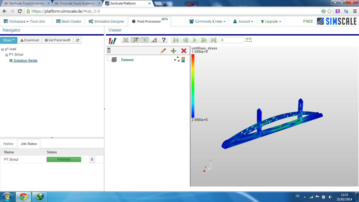Step back one frame

point(185,40)
